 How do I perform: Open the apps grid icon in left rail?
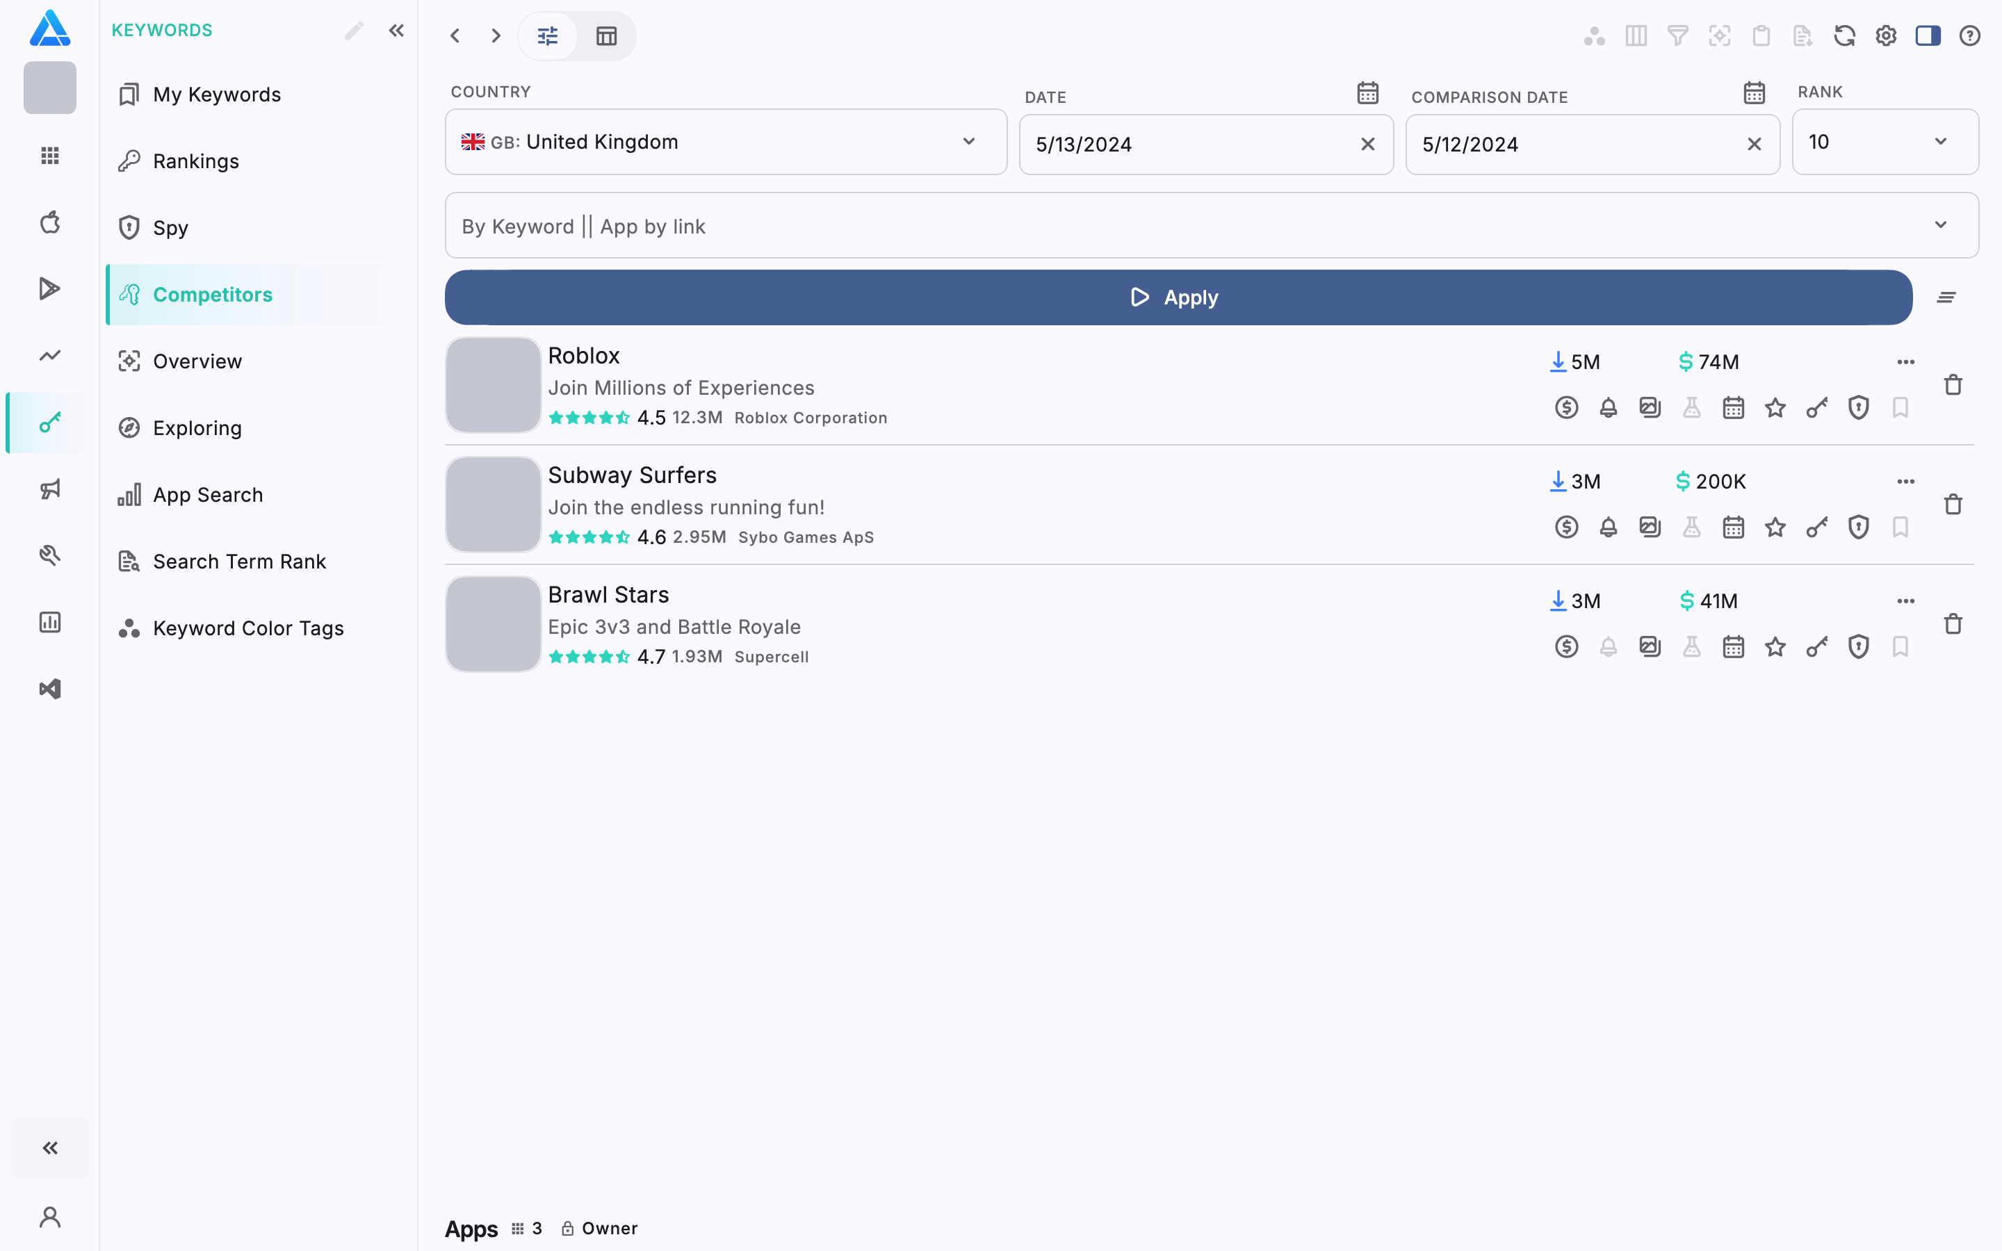tap(49, 156)
